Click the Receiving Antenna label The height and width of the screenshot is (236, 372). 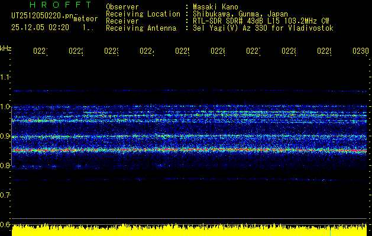coord(141,28)
